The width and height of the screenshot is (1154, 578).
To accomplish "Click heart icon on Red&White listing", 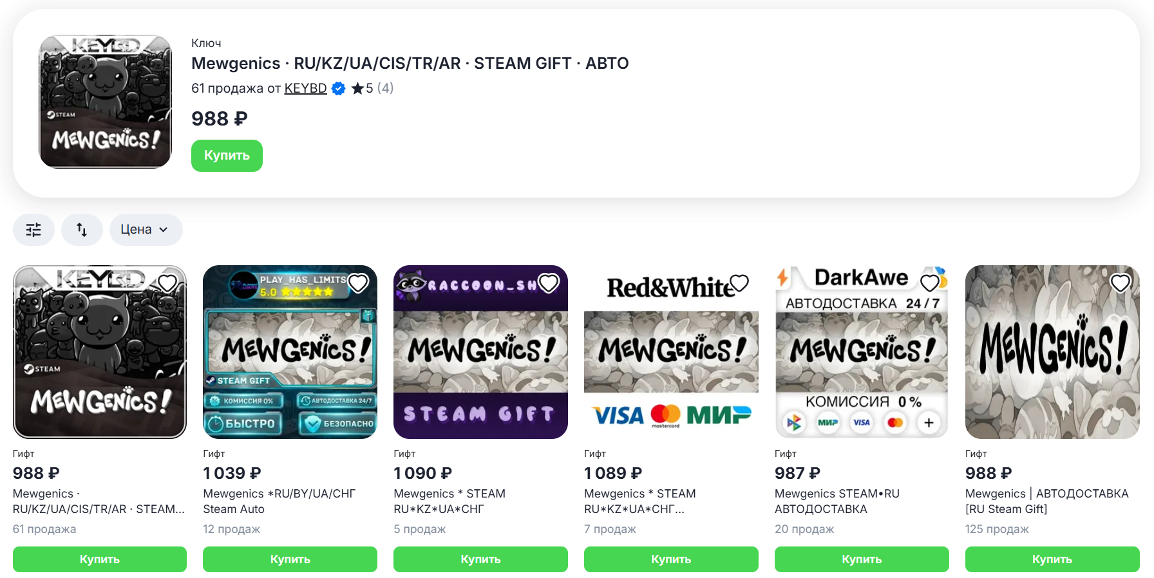I will (x=739, y=283).
